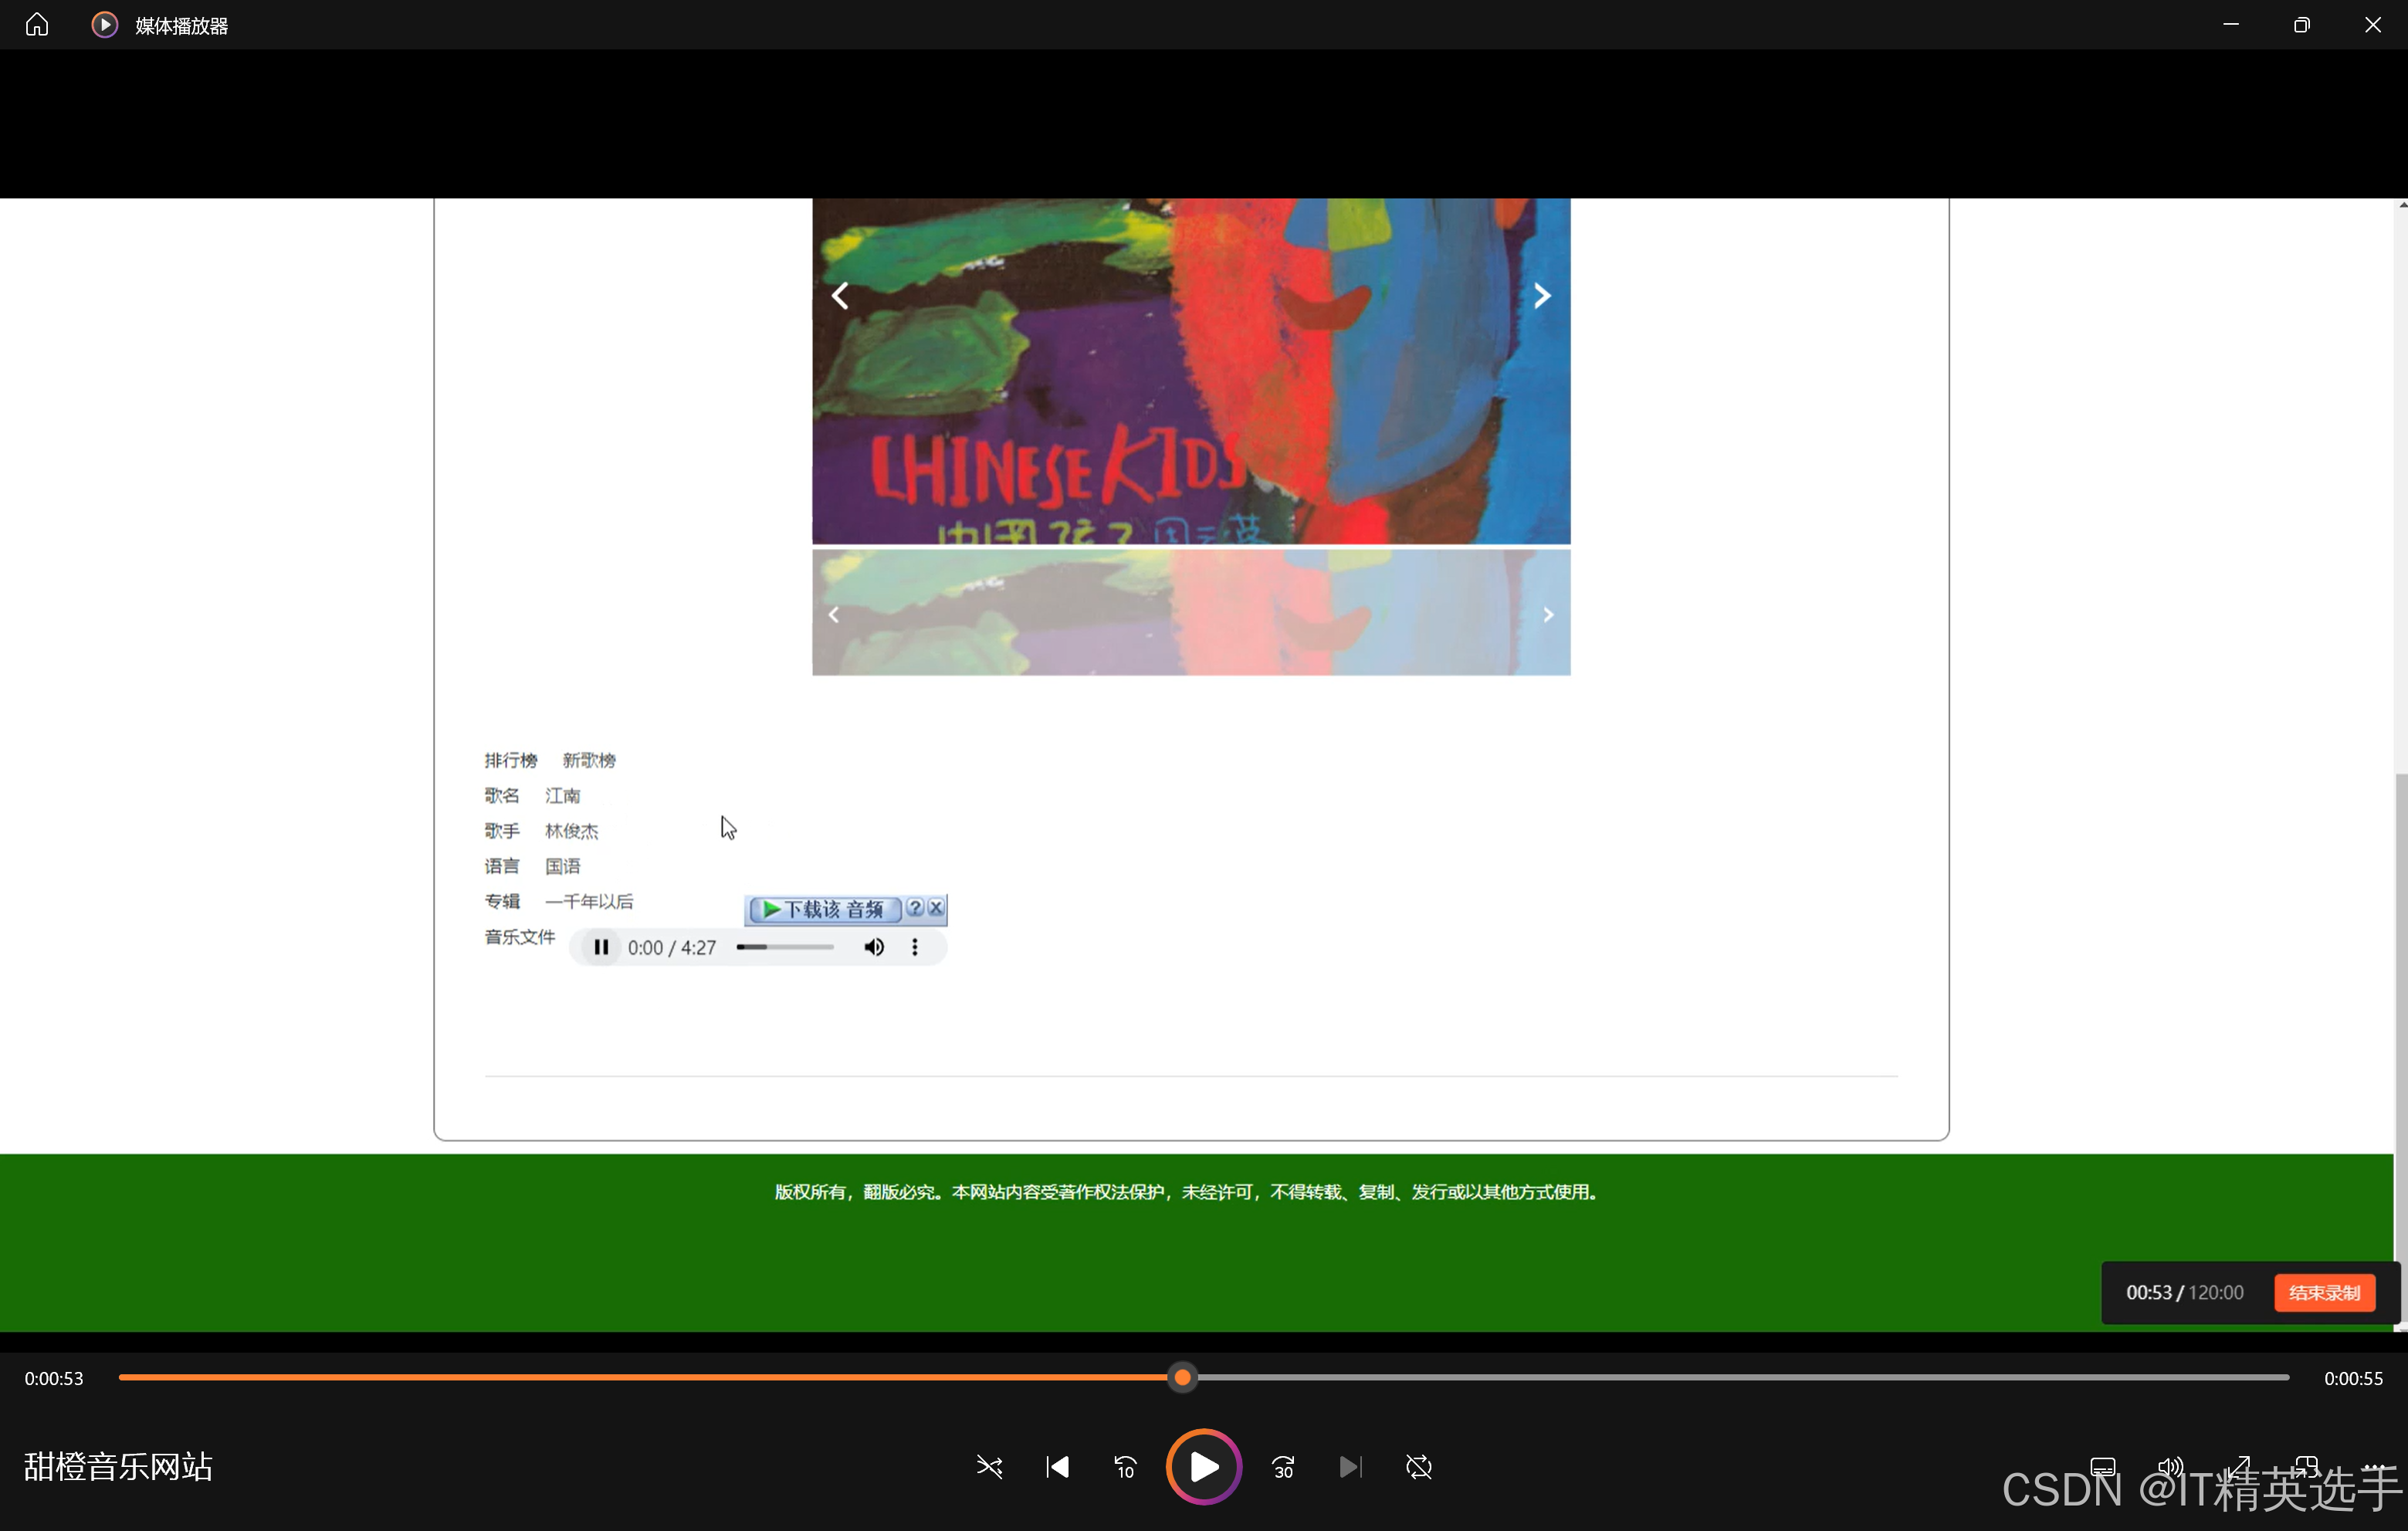Show next carousel image with right chevron
2408x1531 pixels.
[x=1541, y=296]
